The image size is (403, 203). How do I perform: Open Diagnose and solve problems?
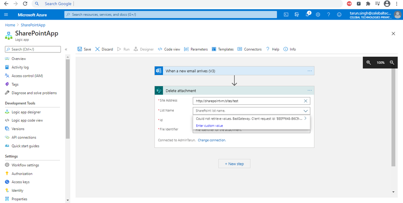pos(34,93)
